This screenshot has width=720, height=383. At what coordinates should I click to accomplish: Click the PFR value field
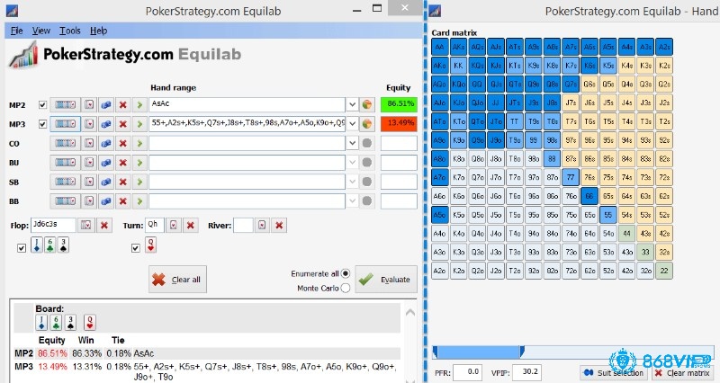467,372
